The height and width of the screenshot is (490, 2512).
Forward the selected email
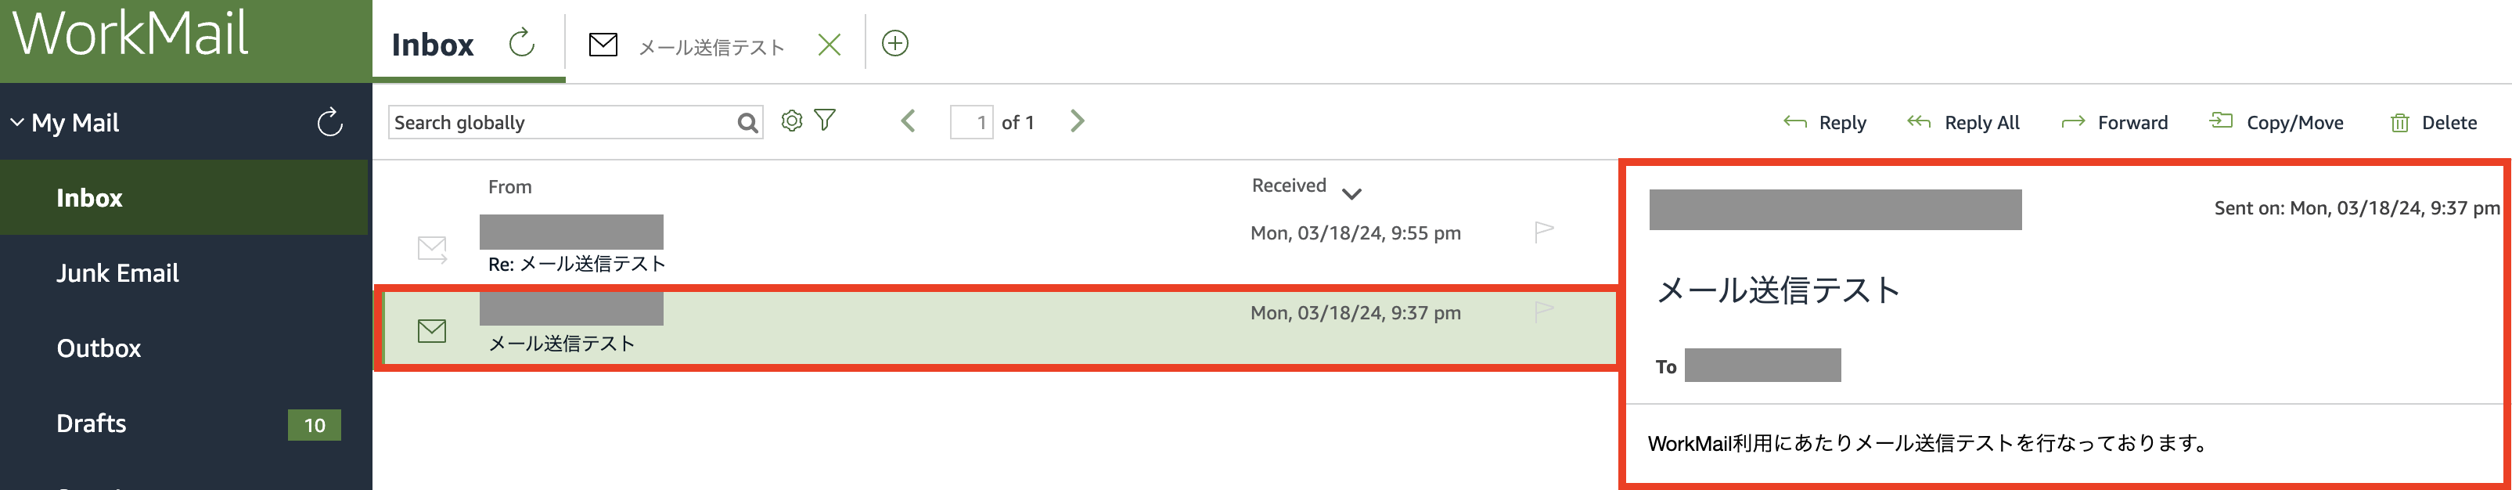click(2114, 123)
